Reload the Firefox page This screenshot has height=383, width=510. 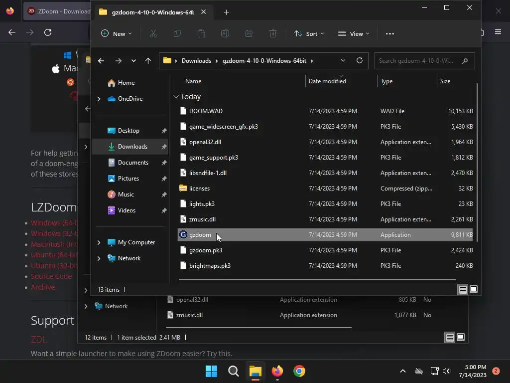coord(48,32)
